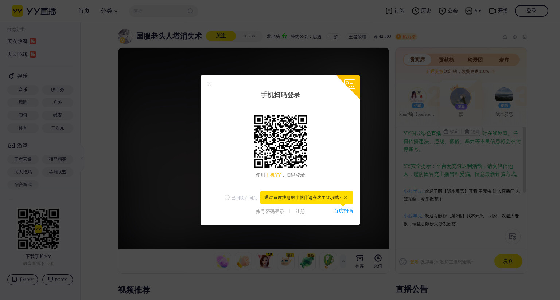Select the 脱口秀 tag
The height and width of the screenshot is (300, 560).
point(58,90)
